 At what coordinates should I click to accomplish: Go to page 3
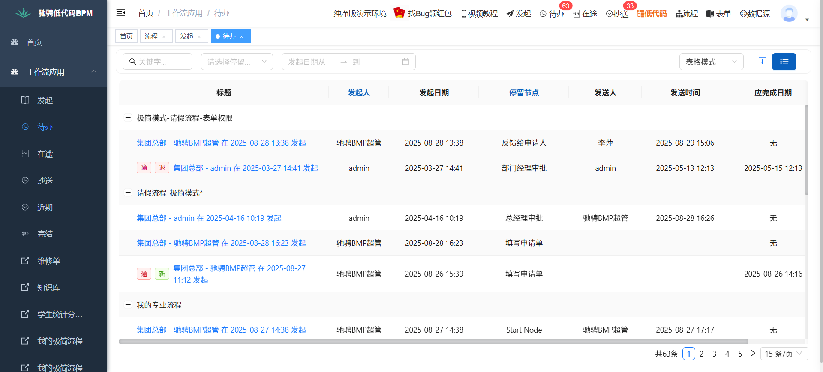(x=714, y=354)
